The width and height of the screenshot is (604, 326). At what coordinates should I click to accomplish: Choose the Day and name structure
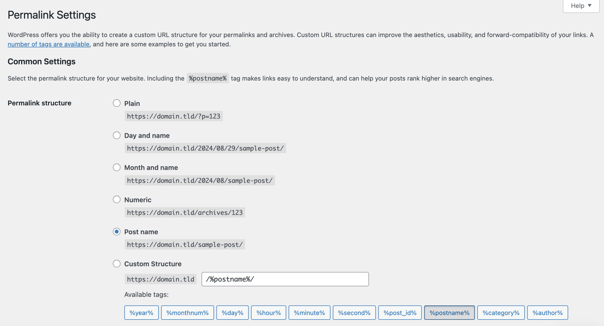click(116, 135)
